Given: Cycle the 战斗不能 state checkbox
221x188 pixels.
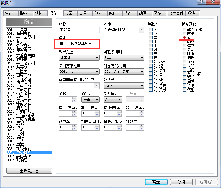Looking at the screenshot, I should 184,29.
